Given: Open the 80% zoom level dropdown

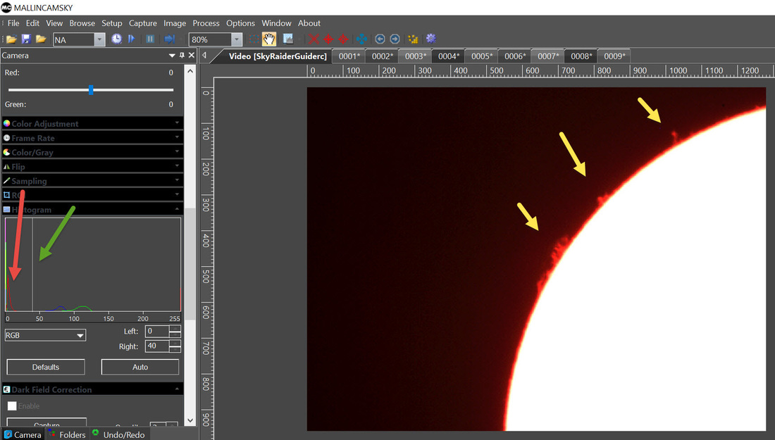Looking at the screenshot, I should click(236, 39).
